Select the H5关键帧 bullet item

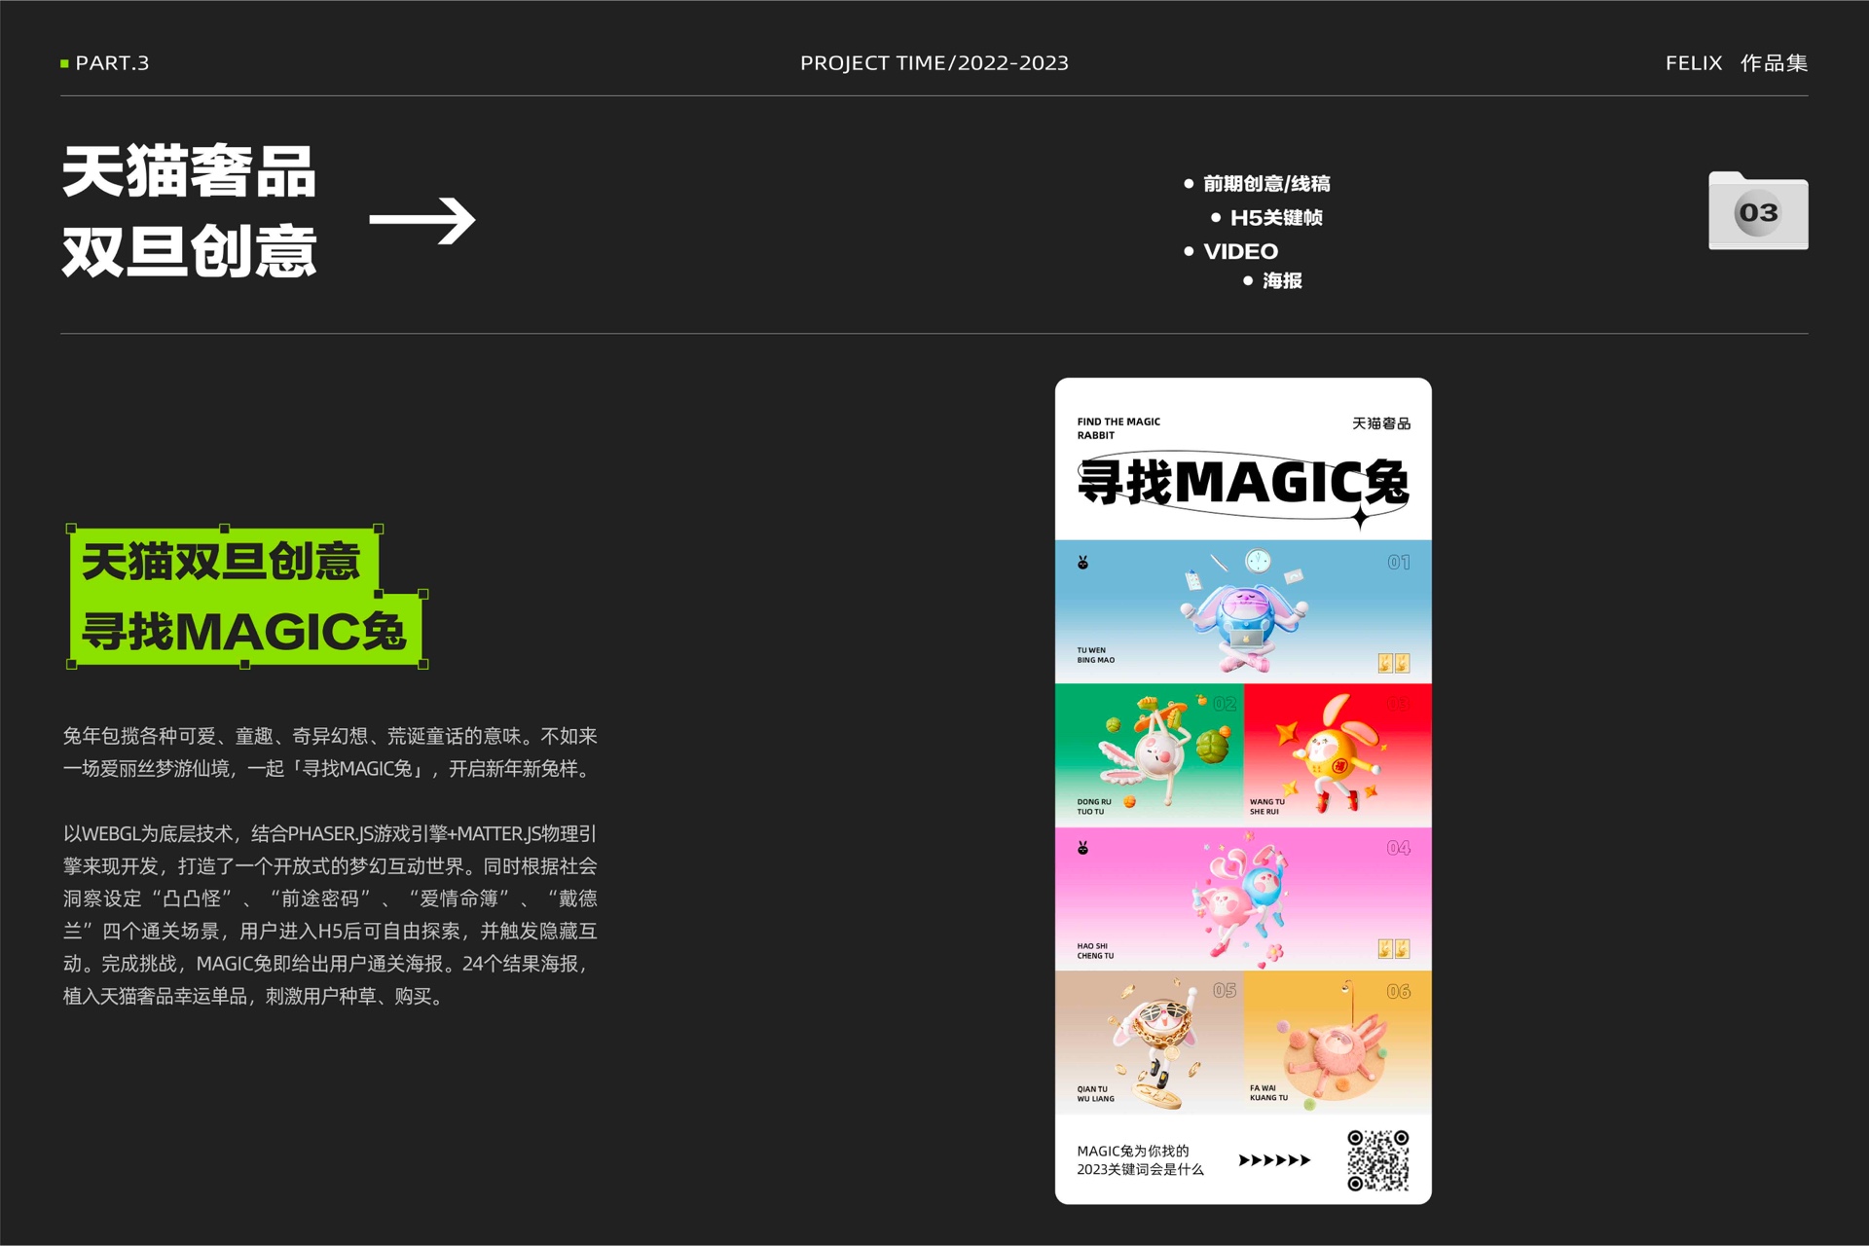click(x=1266, y=217)
